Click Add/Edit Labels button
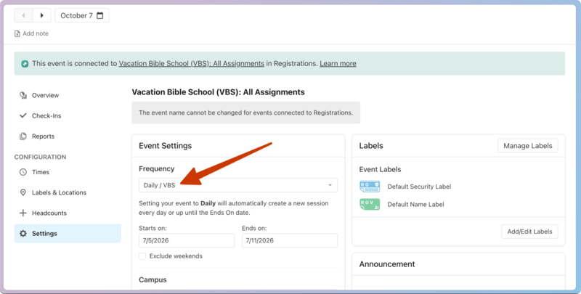Screen dimensions: 581x294 pos(529,232)
